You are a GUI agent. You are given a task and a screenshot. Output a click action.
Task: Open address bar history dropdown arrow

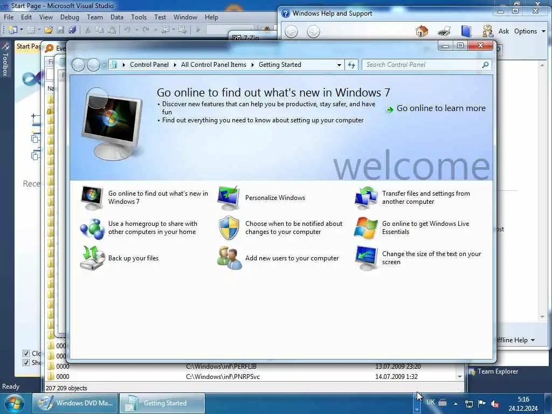pyautogui.click(x=339, y=65)
